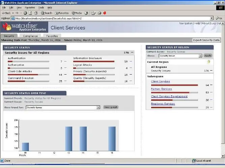
Task: Click the Partner Services progress bar
Action: [174, 92]
